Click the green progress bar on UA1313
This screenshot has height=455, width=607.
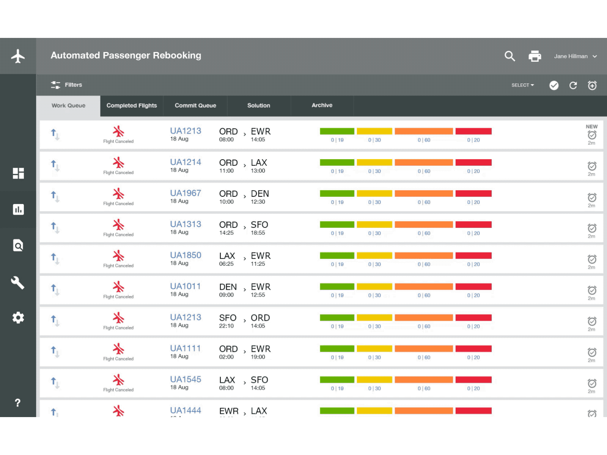point(337,224)
